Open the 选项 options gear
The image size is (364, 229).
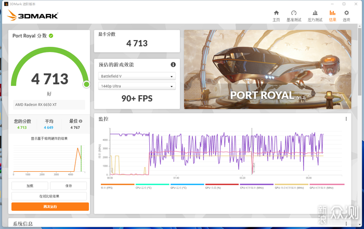point(346,16)
